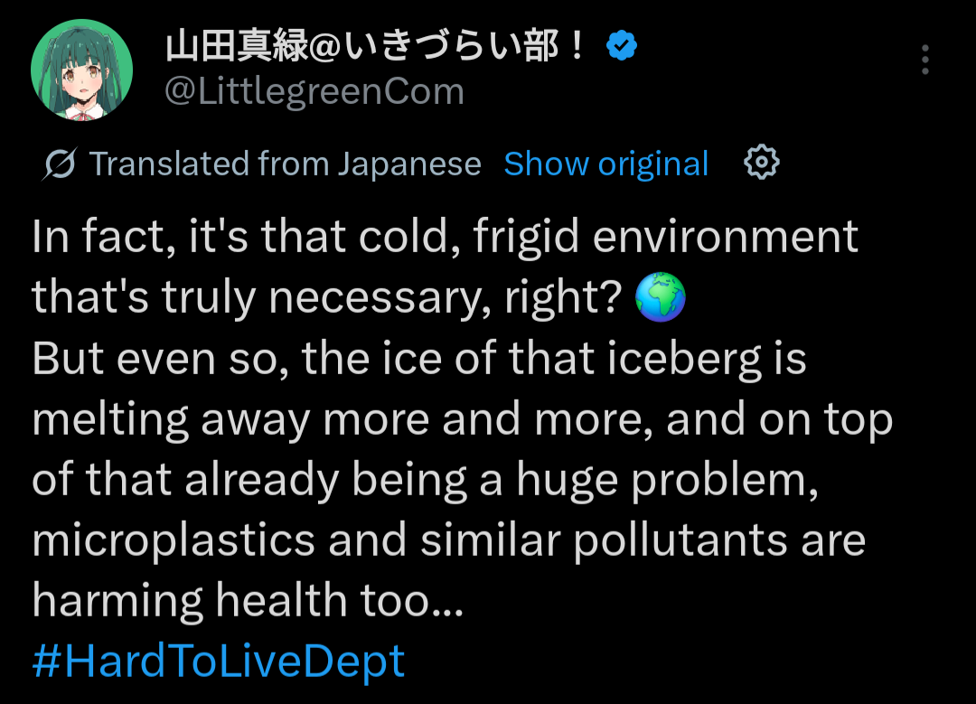
Task: Click the blue verified checkmark badge
Action: click(x=621, y=45)
